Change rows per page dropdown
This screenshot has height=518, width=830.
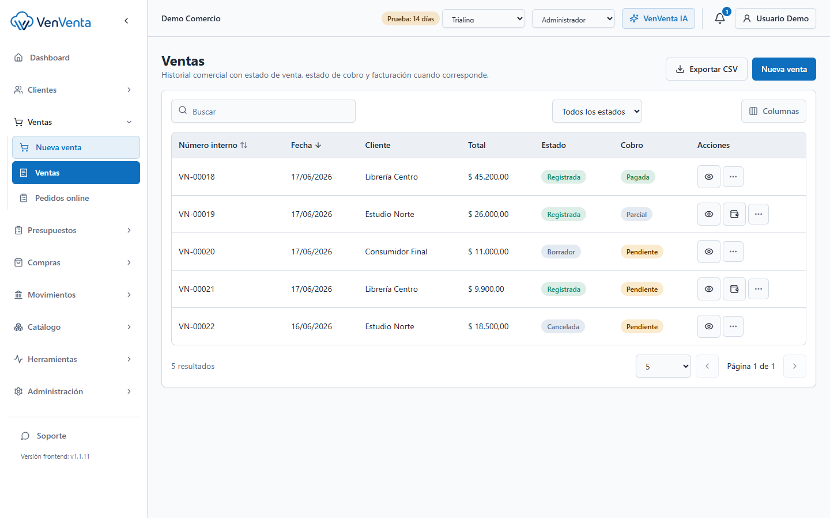click(663, 366)
